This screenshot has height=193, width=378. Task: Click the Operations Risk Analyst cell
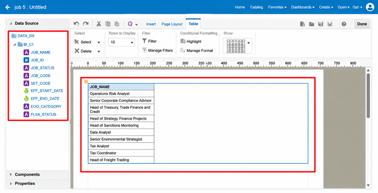[x=121, y=94]
